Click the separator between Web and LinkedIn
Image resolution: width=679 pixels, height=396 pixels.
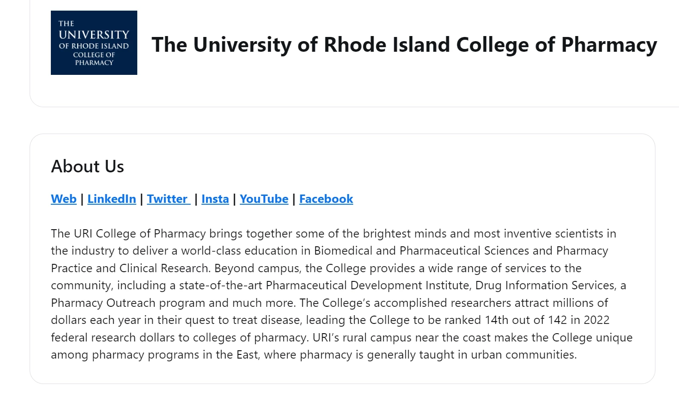[x=82, y=199]
